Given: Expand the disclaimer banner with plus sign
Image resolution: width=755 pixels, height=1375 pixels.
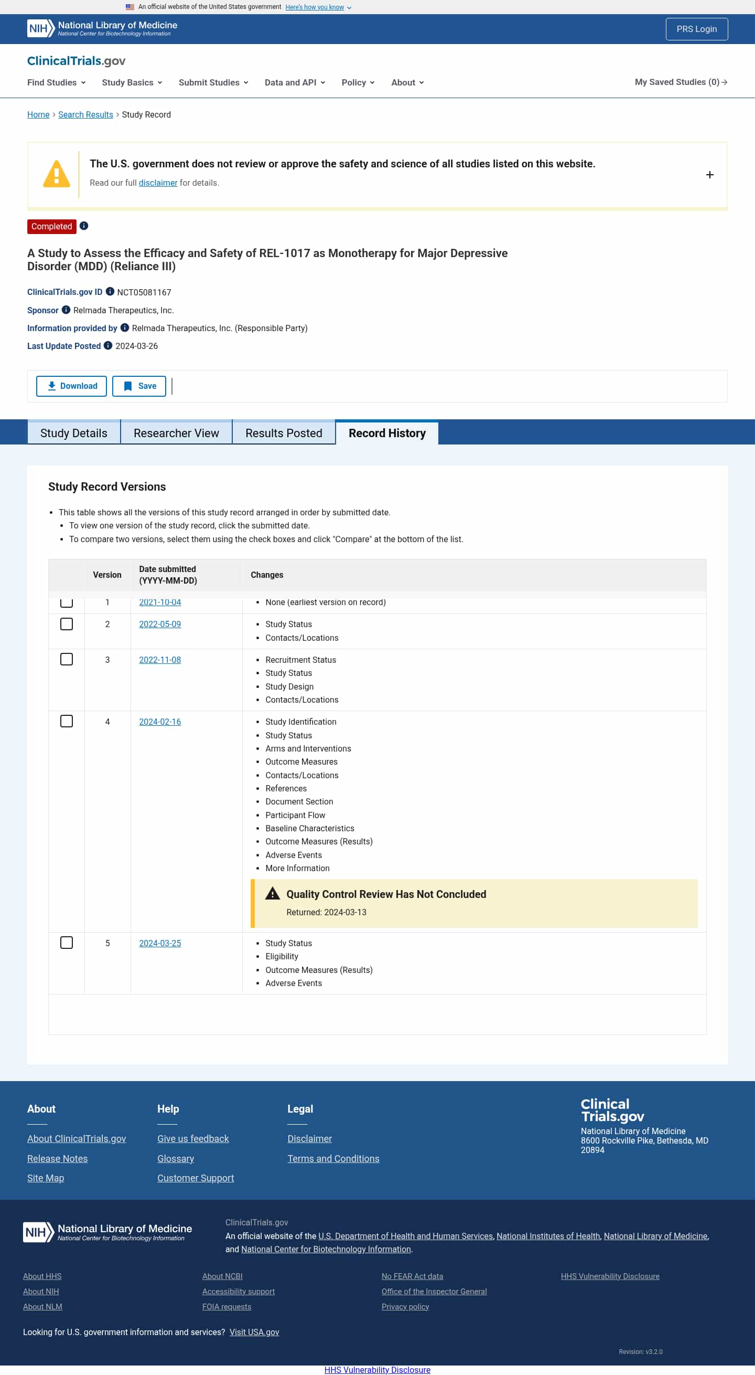Looking at the screenshot, I should pyautogui.click(x=710, y=175).
